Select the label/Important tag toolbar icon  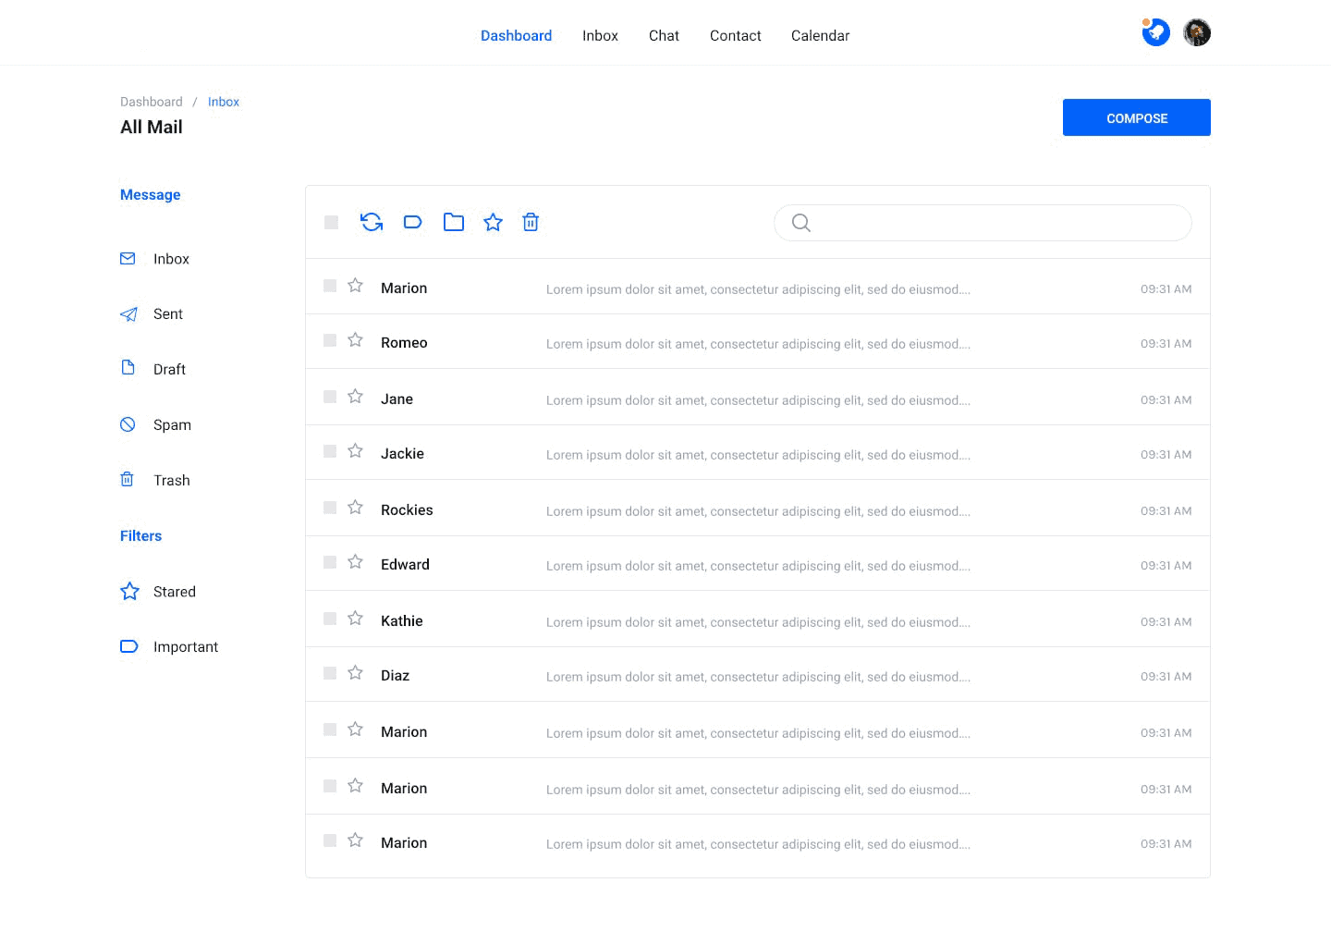[412, 222]
